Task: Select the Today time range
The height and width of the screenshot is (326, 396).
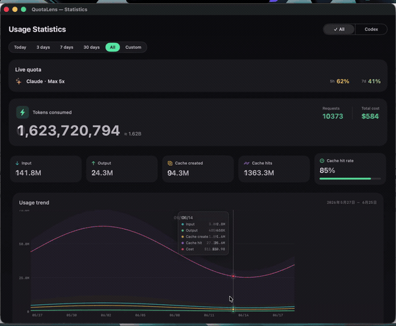Action: [x=20, y=48]
